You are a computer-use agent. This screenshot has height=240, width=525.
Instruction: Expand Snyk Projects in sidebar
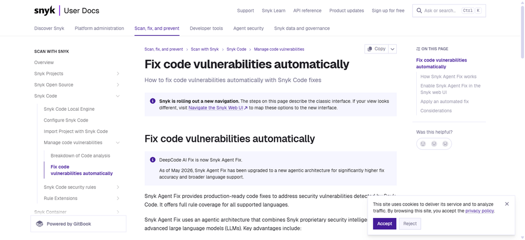pos(118,74)
